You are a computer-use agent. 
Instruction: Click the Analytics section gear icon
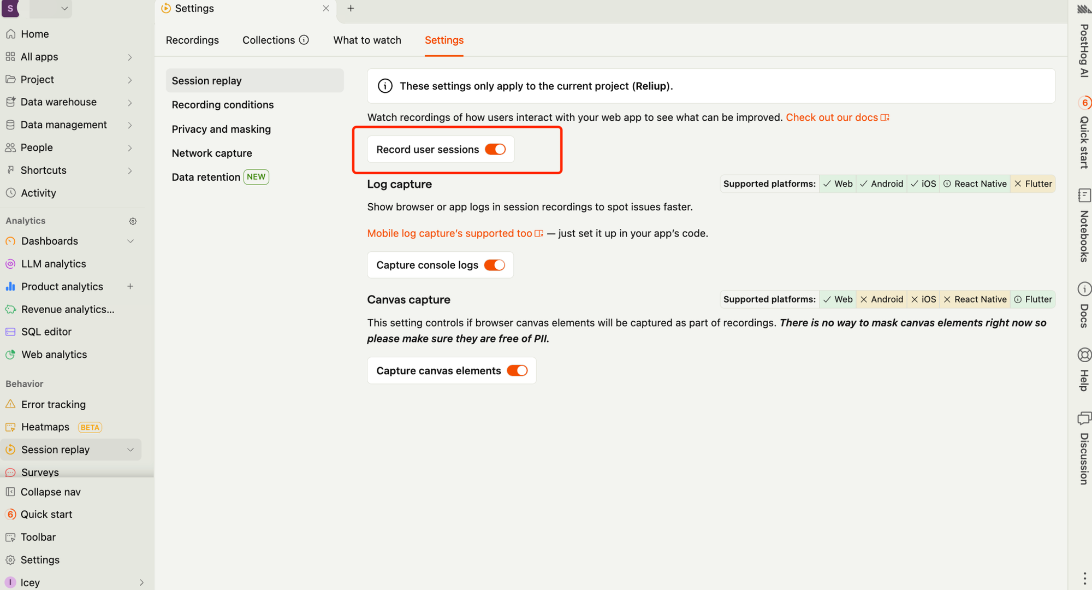(133, 221)
